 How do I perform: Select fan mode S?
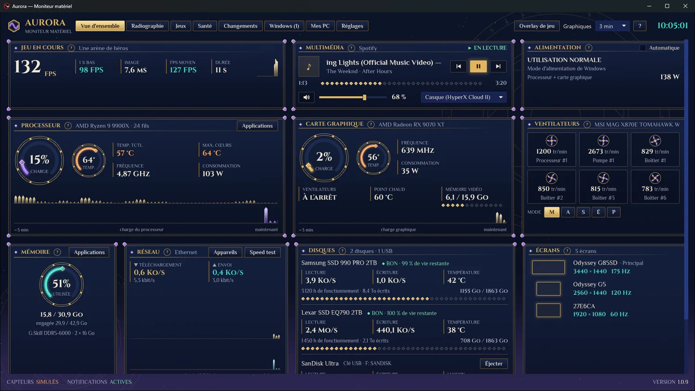coord(583,212)
